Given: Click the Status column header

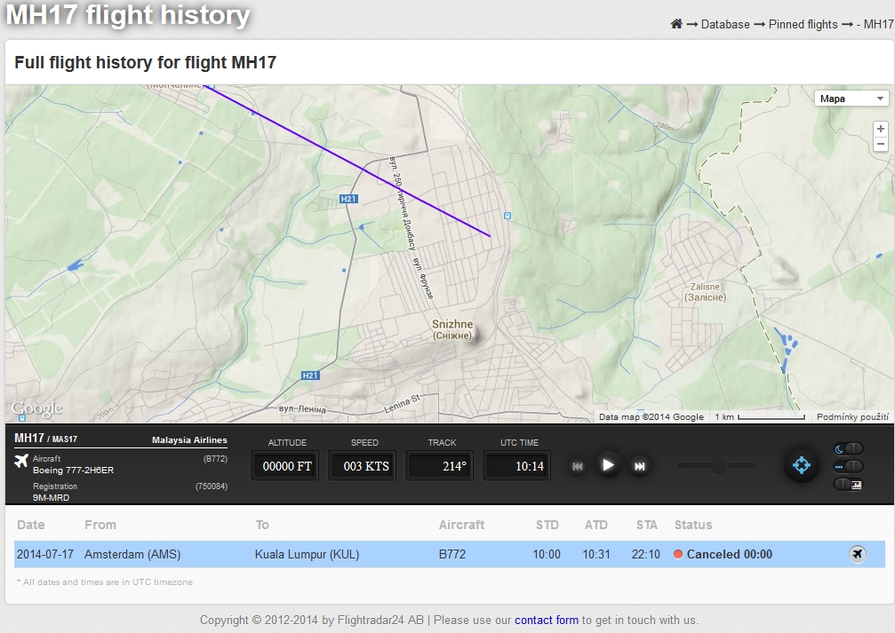Looking at the screenshot, I should (693, 525).
